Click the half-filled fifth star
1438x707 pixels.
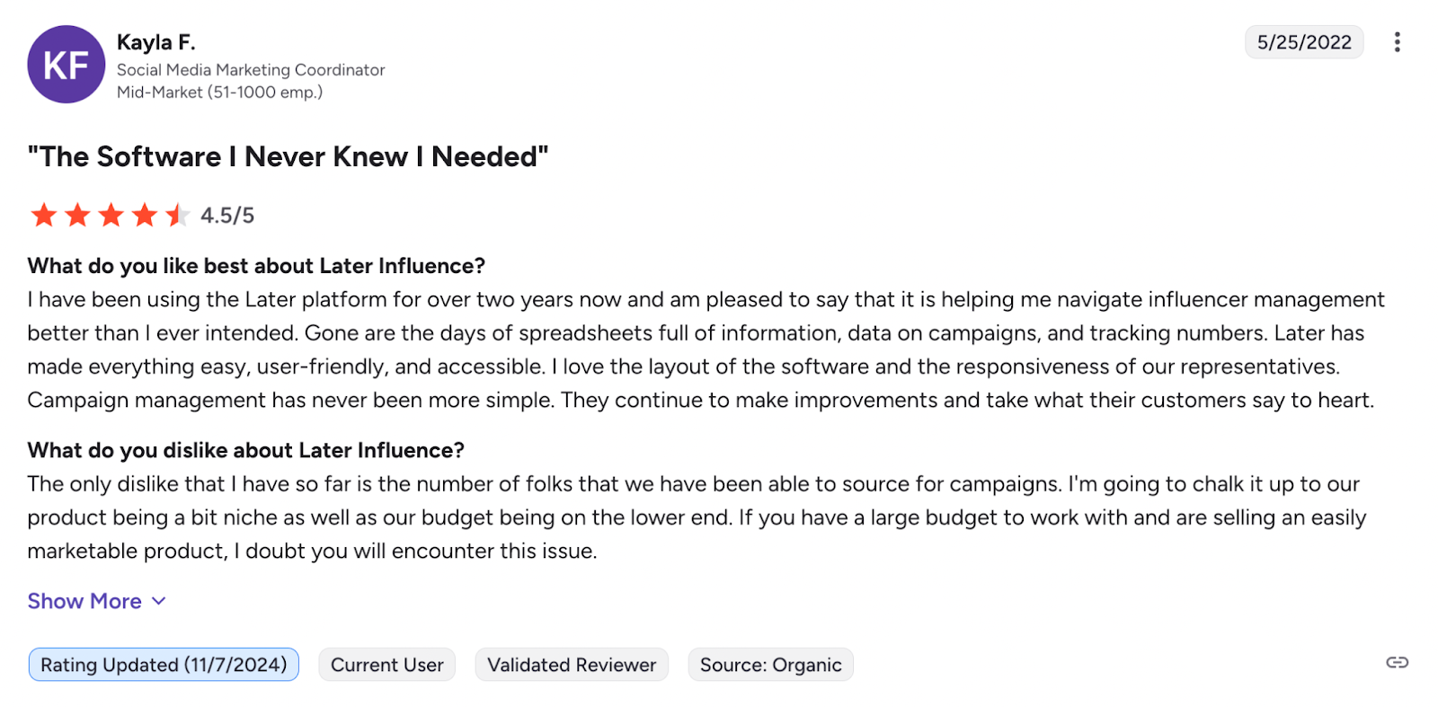(x=177, y=216)
